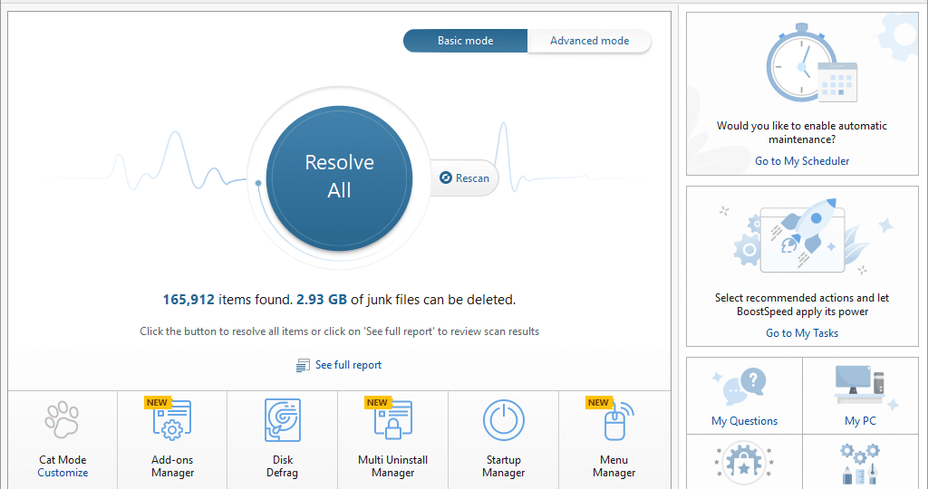Open Multi Uninstall Manager icon

393,420
